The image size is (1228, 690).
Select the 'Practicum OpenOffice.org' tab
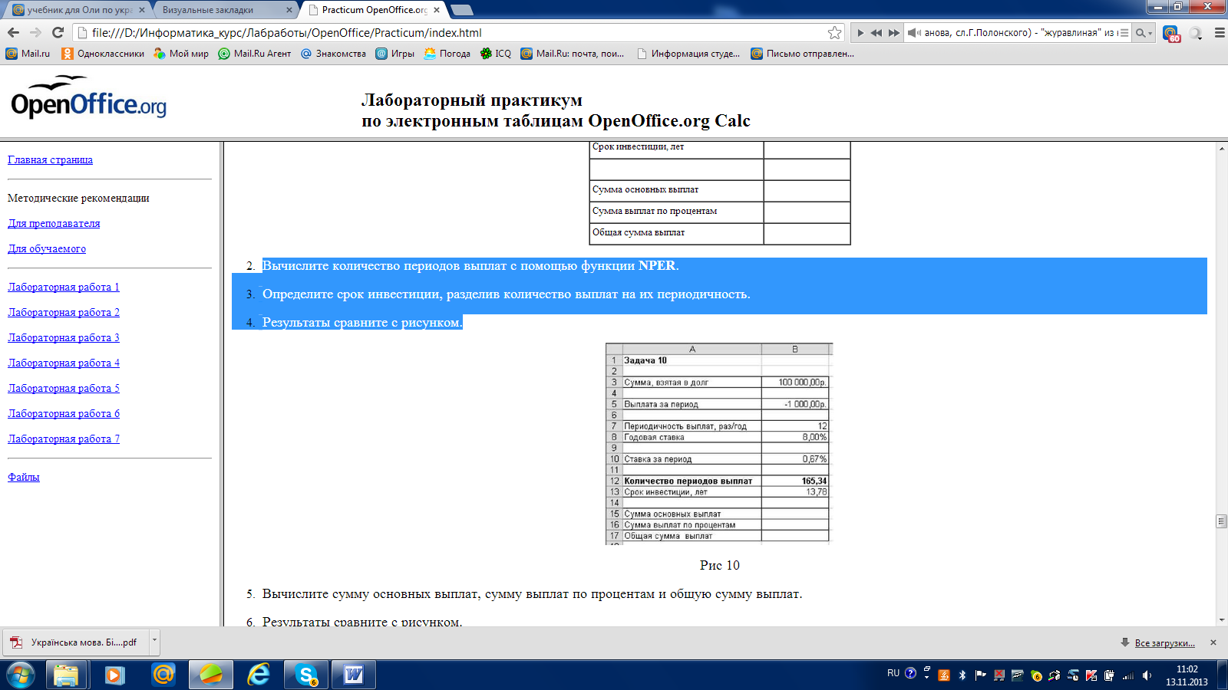pyautogui.click(x=374, y=10)
